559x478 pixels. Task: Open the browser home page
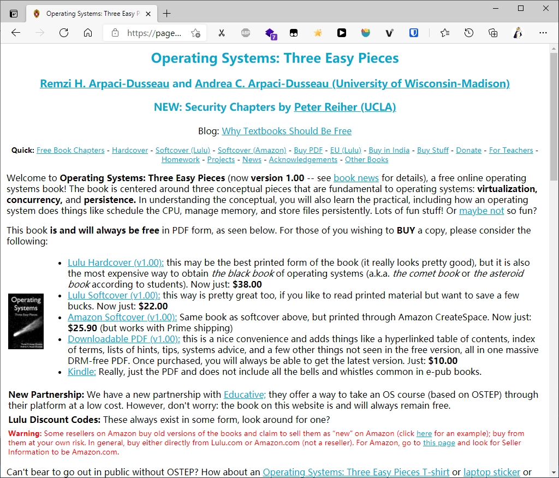(88, 33)
